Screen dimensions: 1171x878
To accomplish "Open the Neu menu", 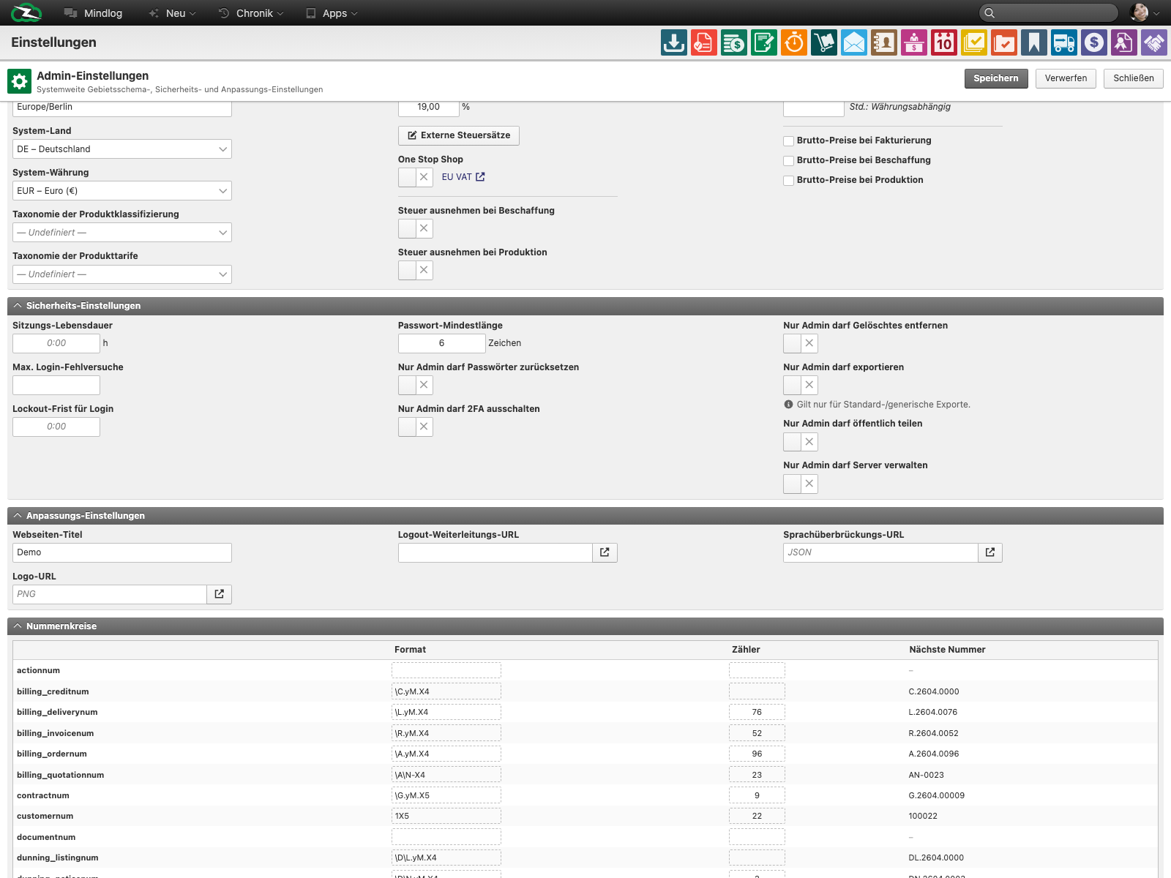I will (x=173, y=13).
